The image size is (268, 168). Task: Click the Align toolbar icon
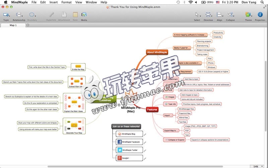coord(219,15)
